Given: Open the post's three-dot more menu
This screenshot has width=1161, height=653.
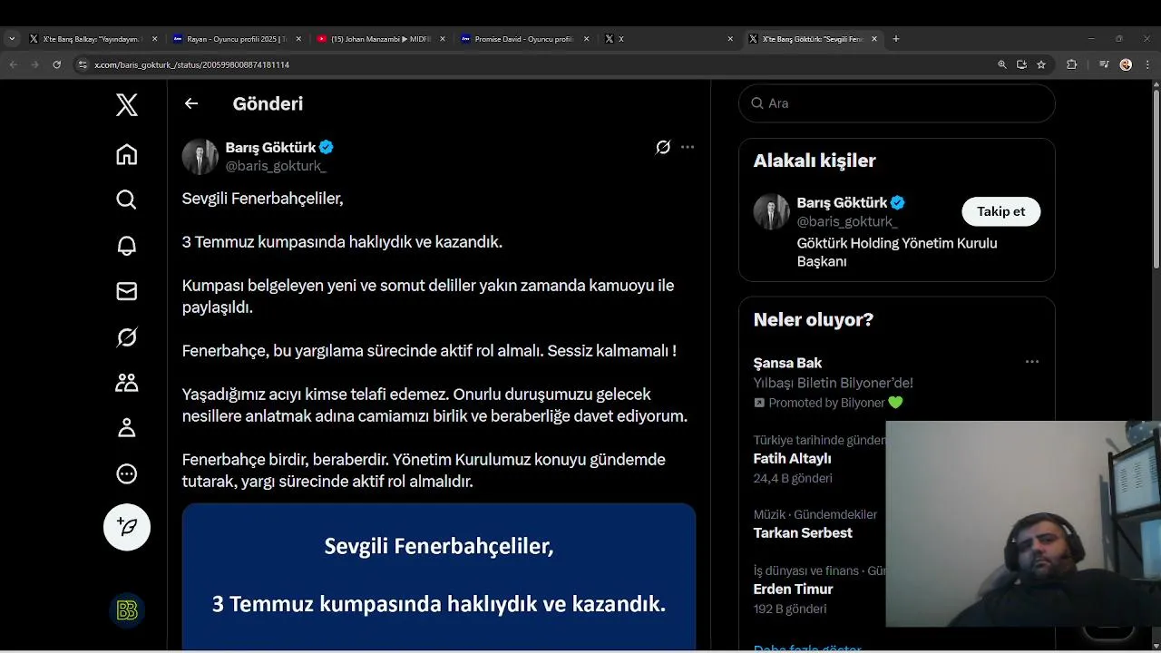Looking at the screenshot, I should (688, 147).
